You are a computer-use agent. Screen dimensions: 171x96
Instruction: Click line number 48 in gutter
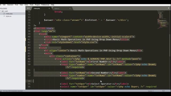tap(29, 59)
